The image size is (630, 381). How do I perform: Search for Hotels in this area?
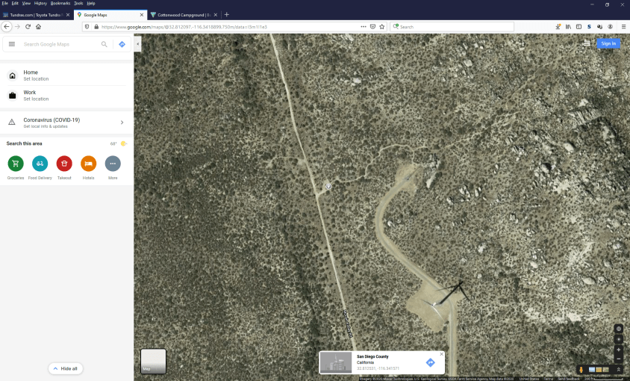tap(88, 164)
